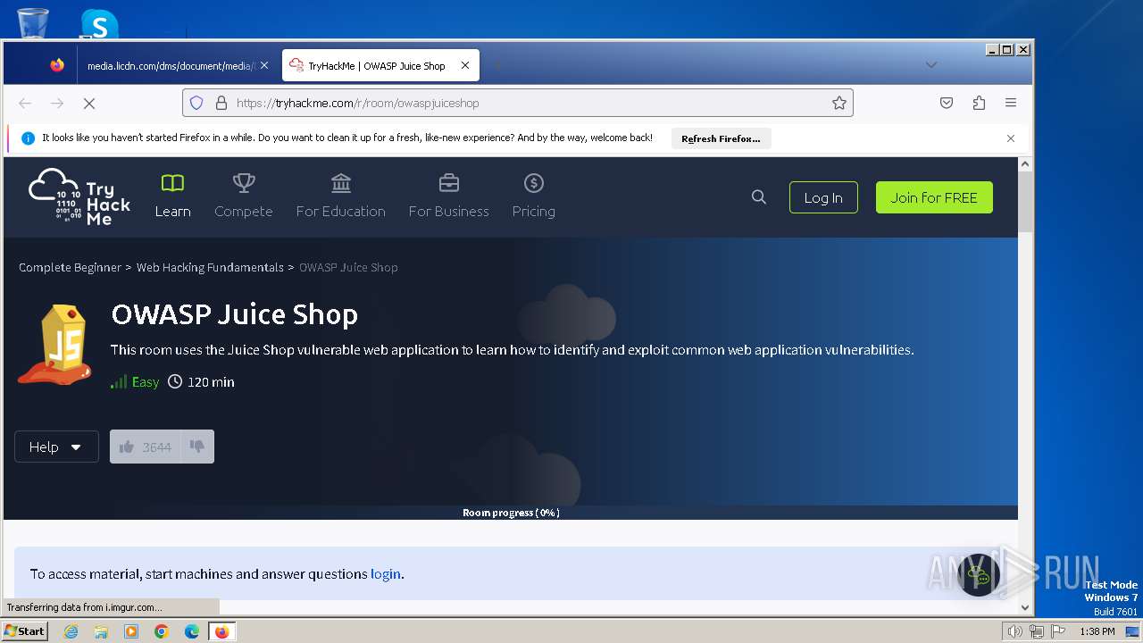List all tabs dropdown arrow

click(x=931, y=65)
